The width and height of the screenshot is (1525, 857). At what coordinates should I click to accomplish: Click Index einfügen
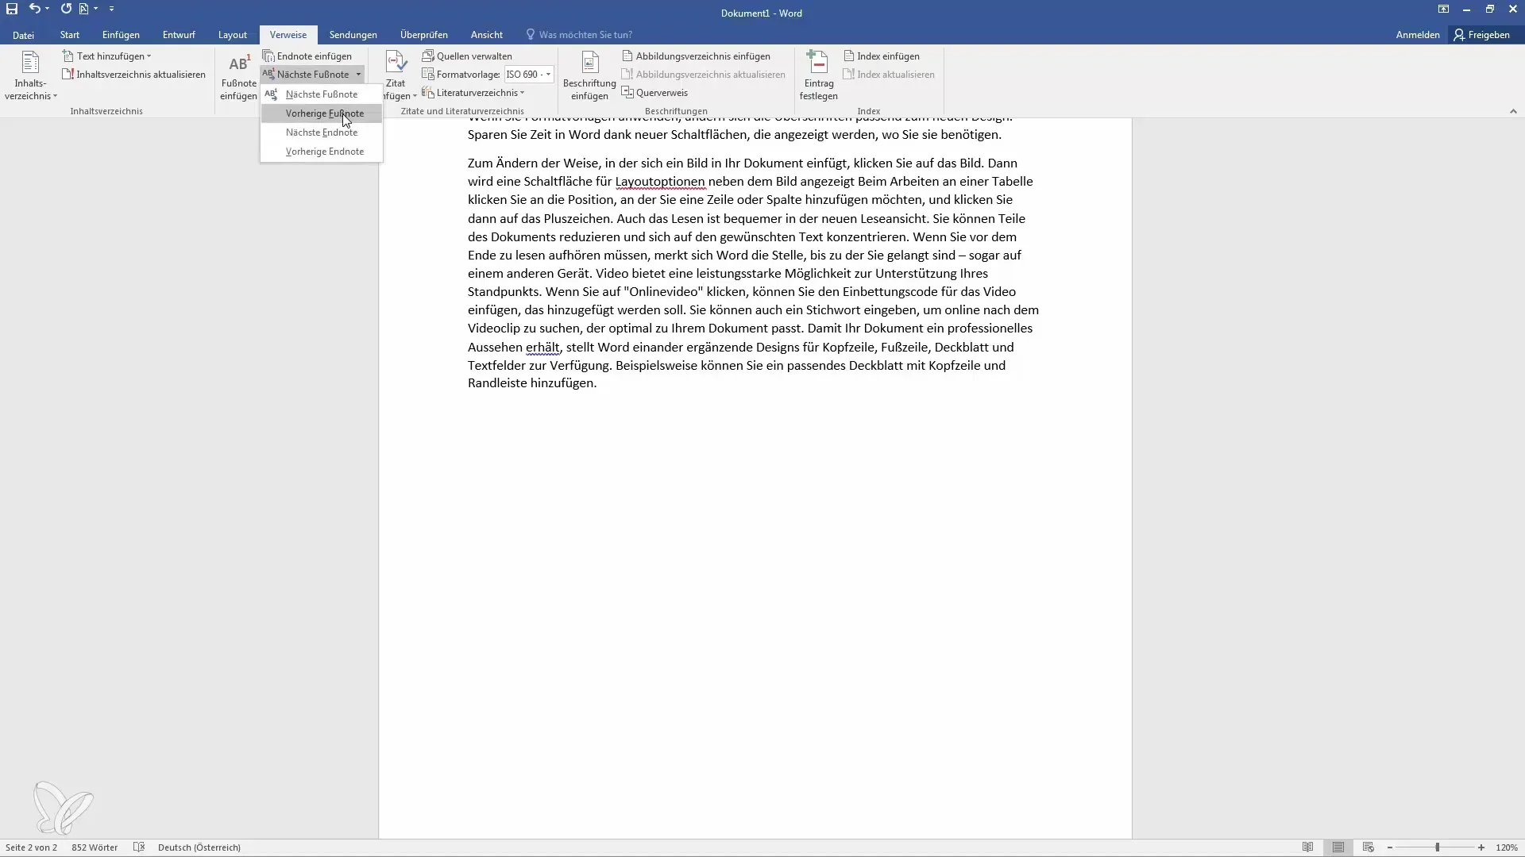click(x=881, y=56)
